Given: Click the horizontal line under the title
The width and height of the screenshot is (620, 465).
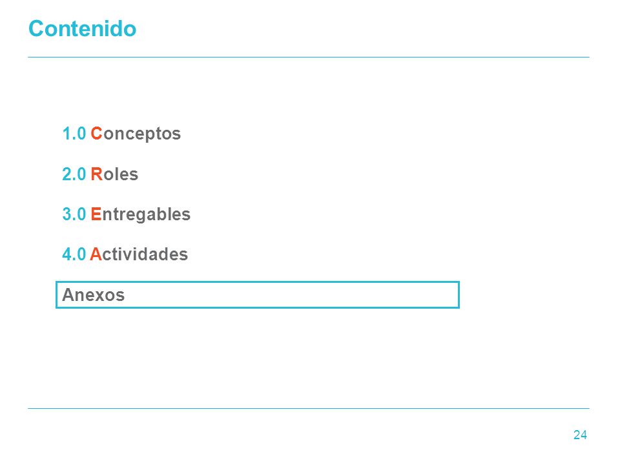Looking at the screenshot, I should [309, 57].
